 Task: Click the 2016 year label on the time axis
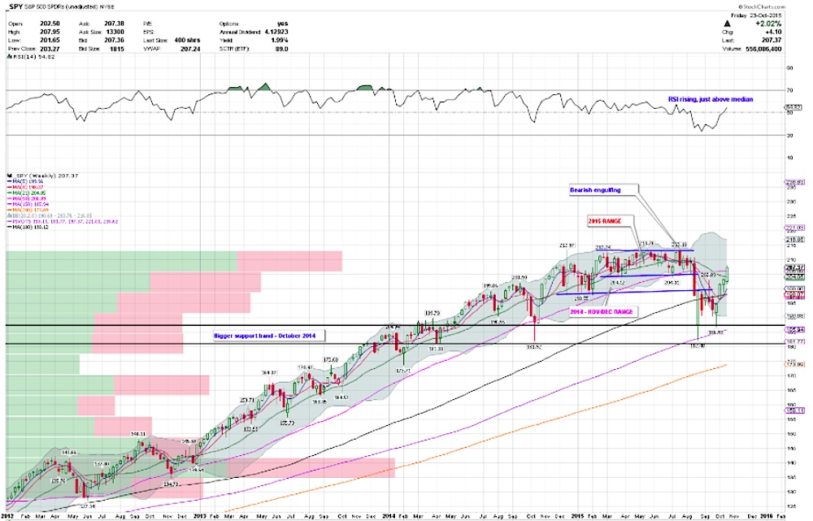(766, 516)
